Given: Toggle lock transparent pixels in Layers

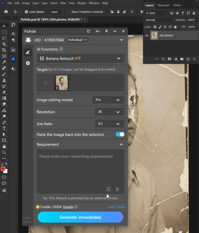Looking at the screenshot, I should (155, 27).
